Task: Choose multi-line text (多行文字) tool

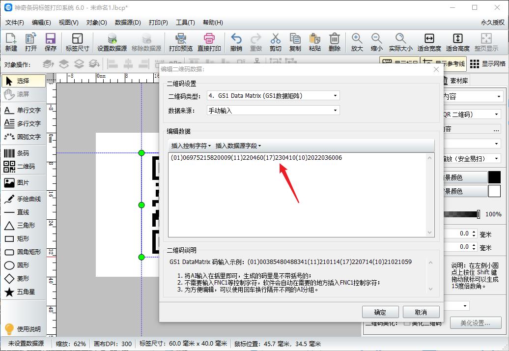Action: [24, 124]
